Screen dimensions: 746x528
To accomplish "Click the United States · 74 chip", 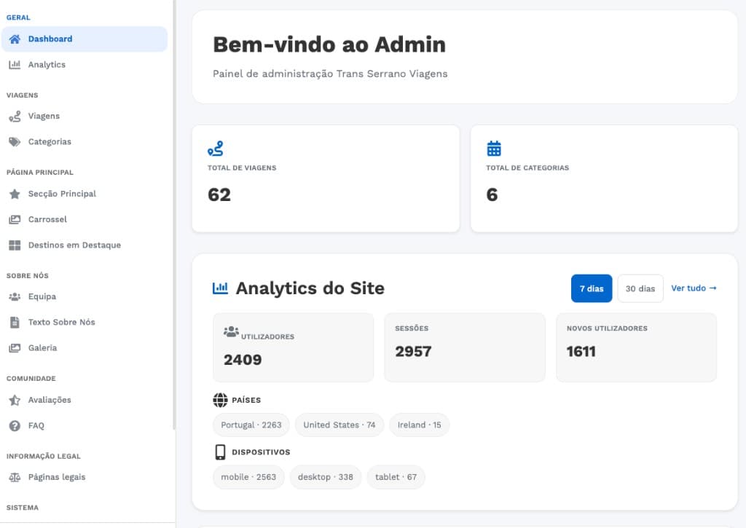I will pos(339,425).
